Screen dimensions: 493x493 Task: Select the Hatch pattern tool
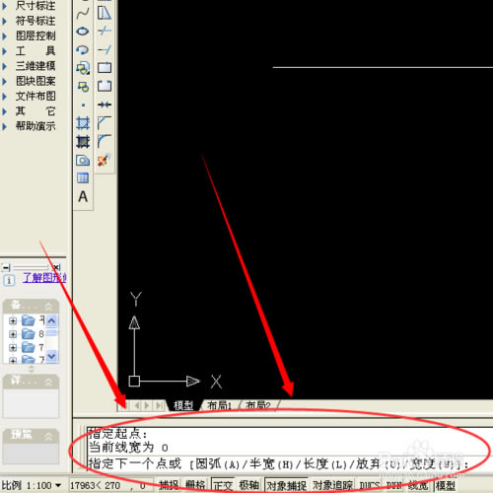point(83,123)
